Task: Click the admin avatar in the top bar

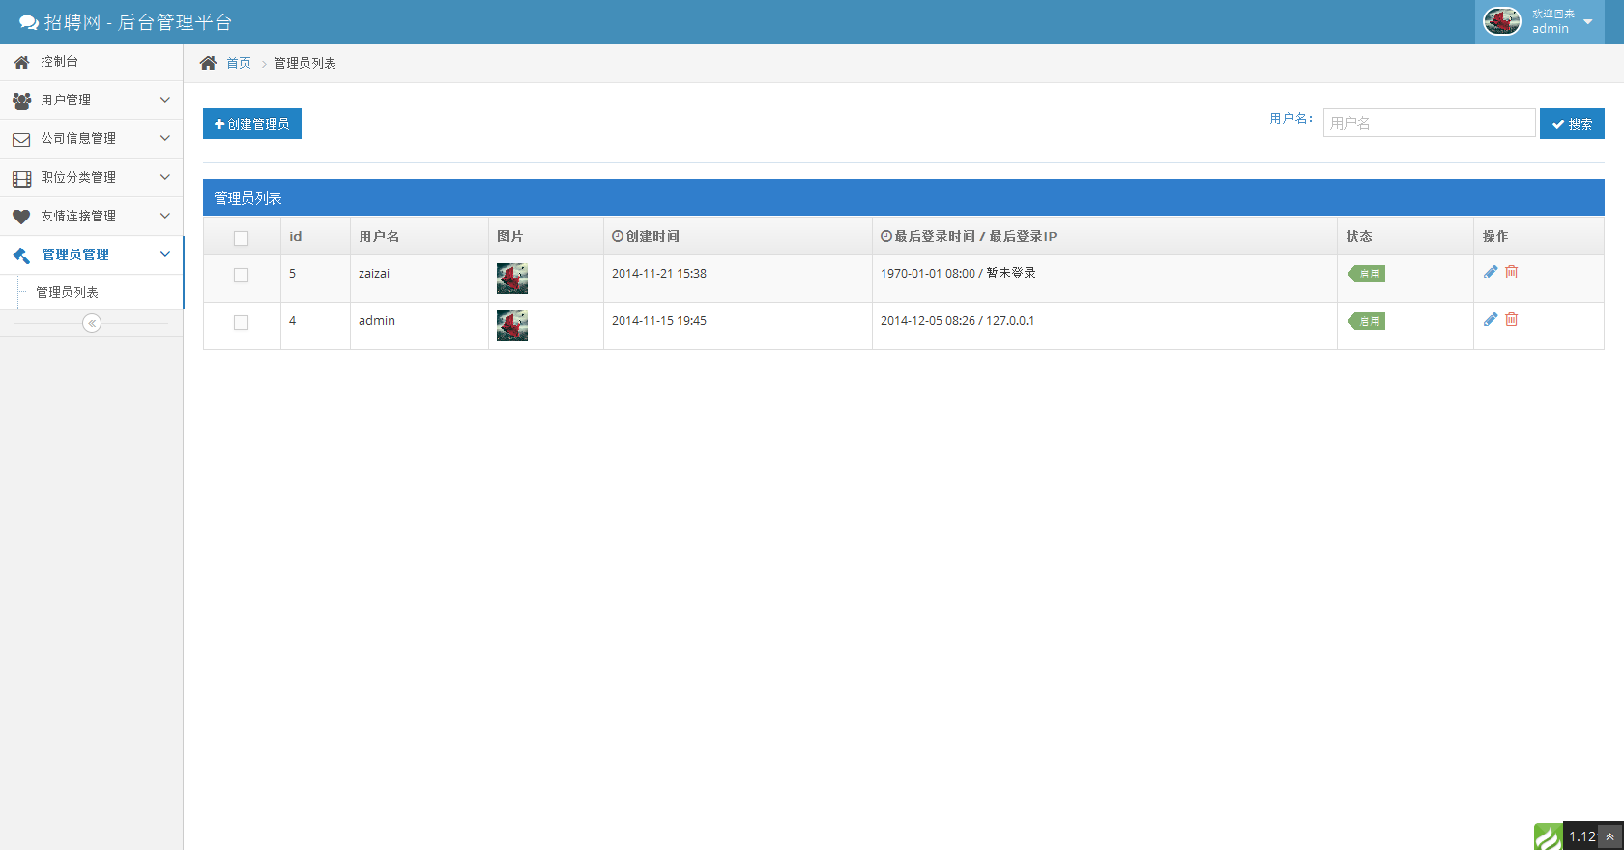Action: tap(1501, 21)
